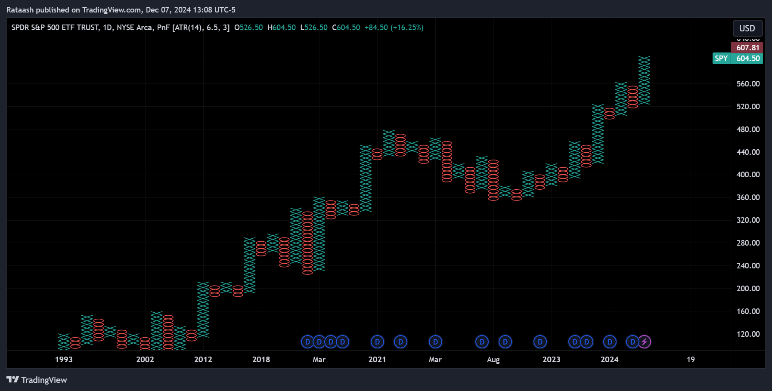Click the chart title SPDR S&P 500 ETF TRUST
This screenshot has width=772, height=391.
click(55, 28)
